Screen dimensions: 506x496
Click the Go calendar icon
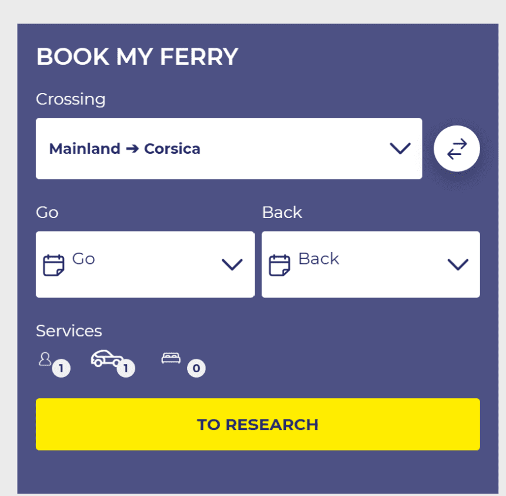[54, 265]
